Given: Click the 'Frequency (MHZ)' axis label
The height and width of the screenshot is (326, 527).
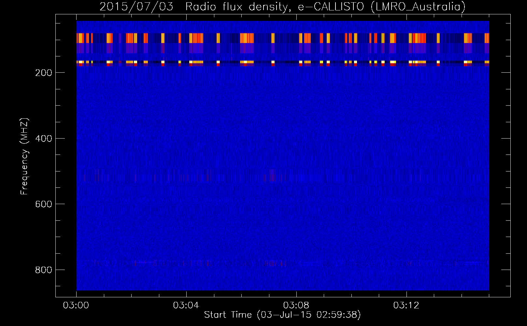Looking at the screenshot, I should pos(24,156).
